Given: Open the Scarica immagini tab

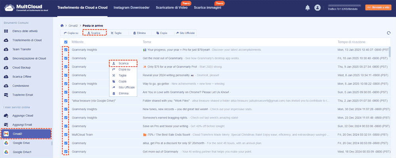Looking at the screenshot, I should (x=208, y=8).
